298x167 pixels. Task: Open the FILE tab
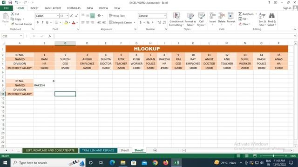coord(6,8)
